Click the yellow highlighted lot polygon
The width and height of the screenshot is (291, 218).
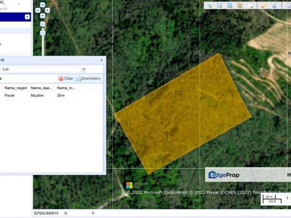(x=182, y=114)
